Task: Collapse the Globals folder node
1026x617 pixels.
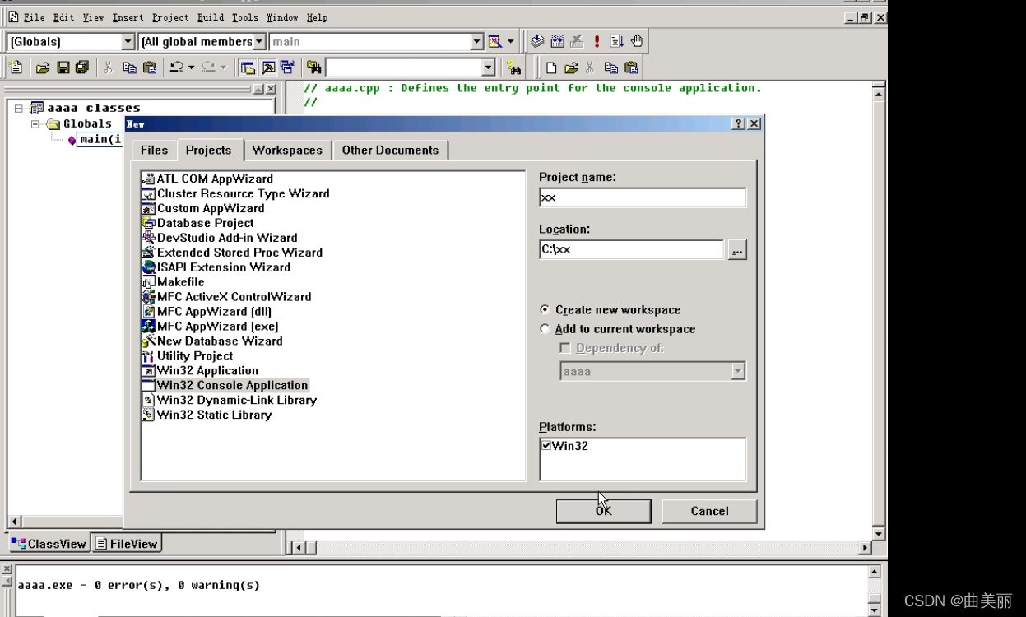Action: (x=35, y=124)
